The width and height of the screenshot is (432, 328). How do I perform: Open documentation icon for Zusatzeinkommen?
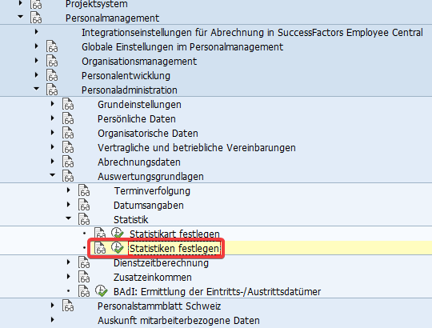pyautogui.click(x=84, y=277)
